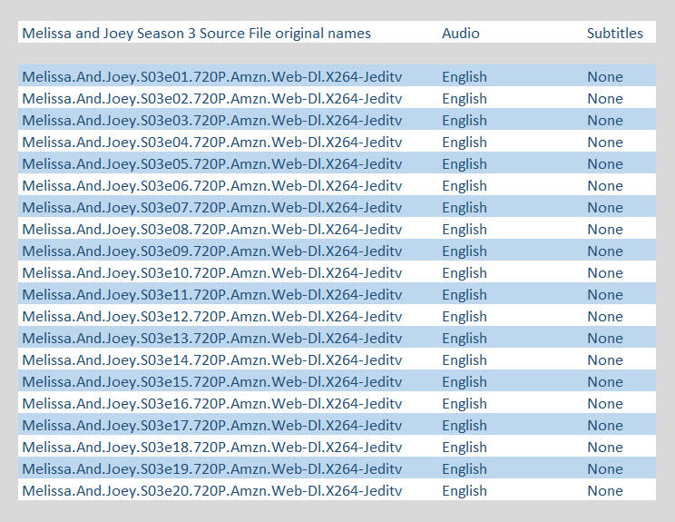Select the S03e10 file name cell
This screenshot has width=675, height=522.
(212, 273)
